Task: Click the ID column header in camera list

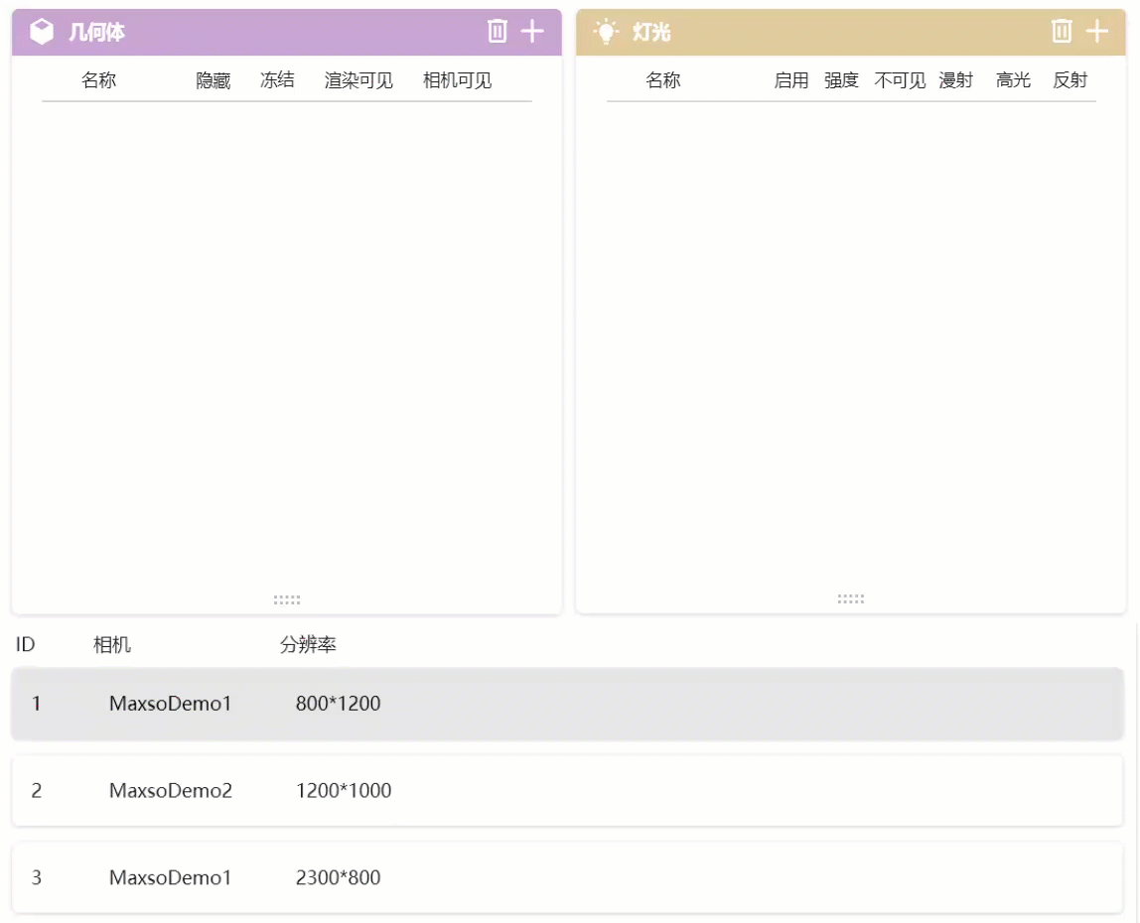Action: tap(26, 645)
